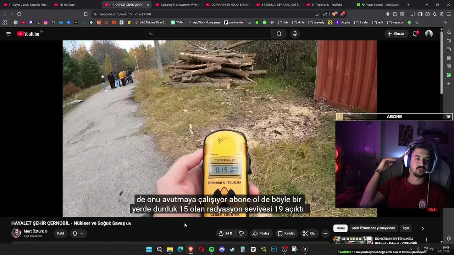The image size is (454, 255).
Task: Open more actions three-dot menu under video
Action: pyautogui.click(x=325, y=233)
